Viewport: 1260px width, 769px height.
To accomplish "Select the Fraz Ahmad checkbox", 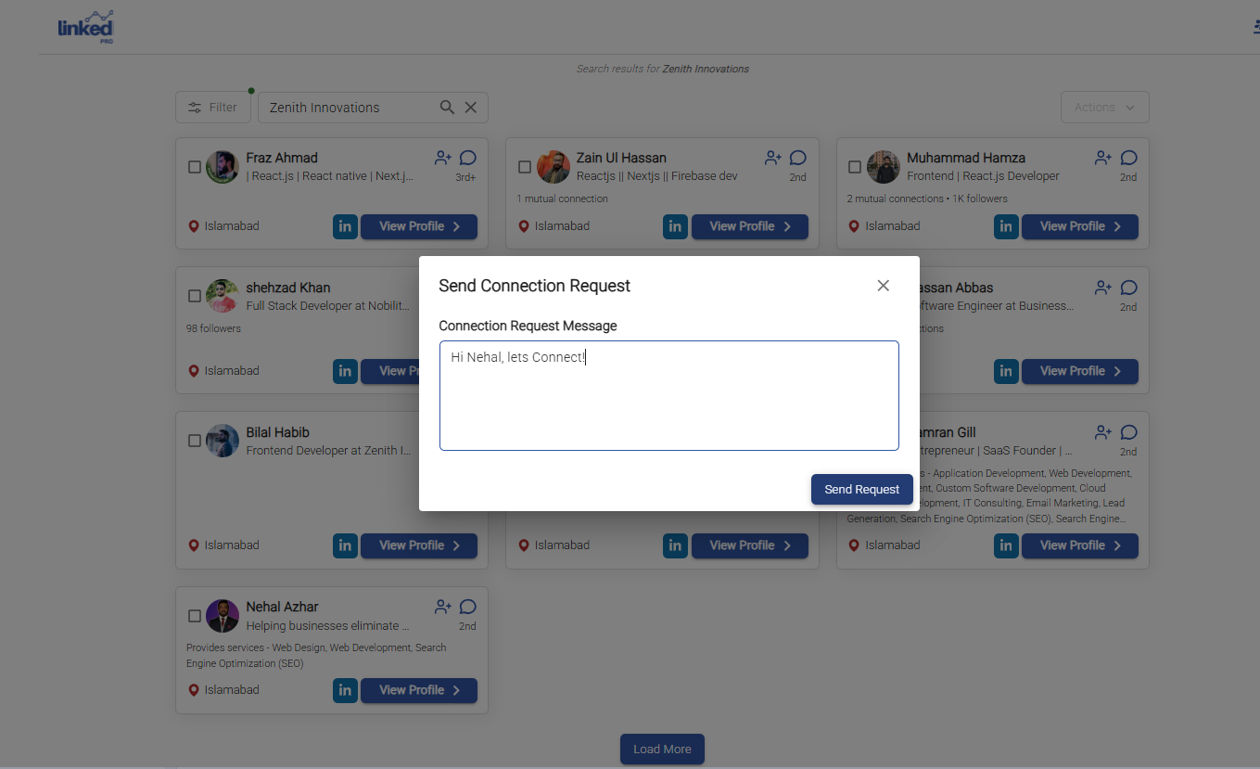I will (x=195, y=168).
